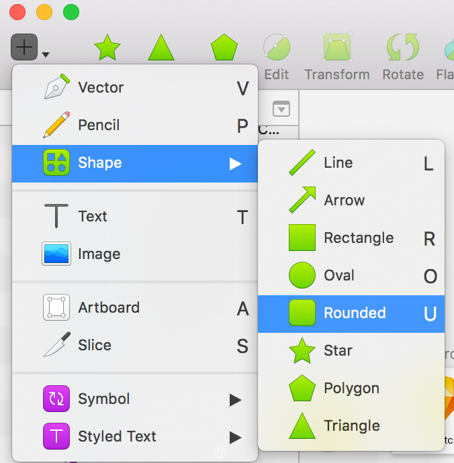Choose Oval from the Shape submenu
Image resolution: width=454 pixels, height=463 pixels.
coord(351,276)
